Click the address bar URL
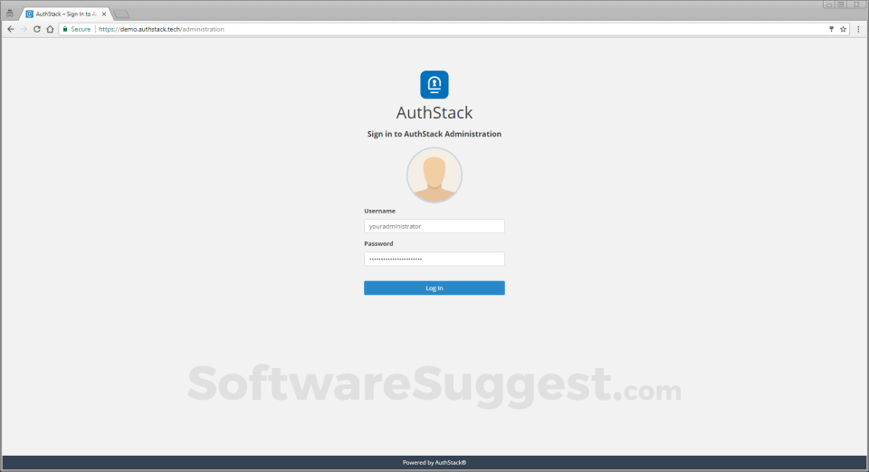The width and height of the screenshot is (869, 472). pyautogui.click(x=161, y=29)
